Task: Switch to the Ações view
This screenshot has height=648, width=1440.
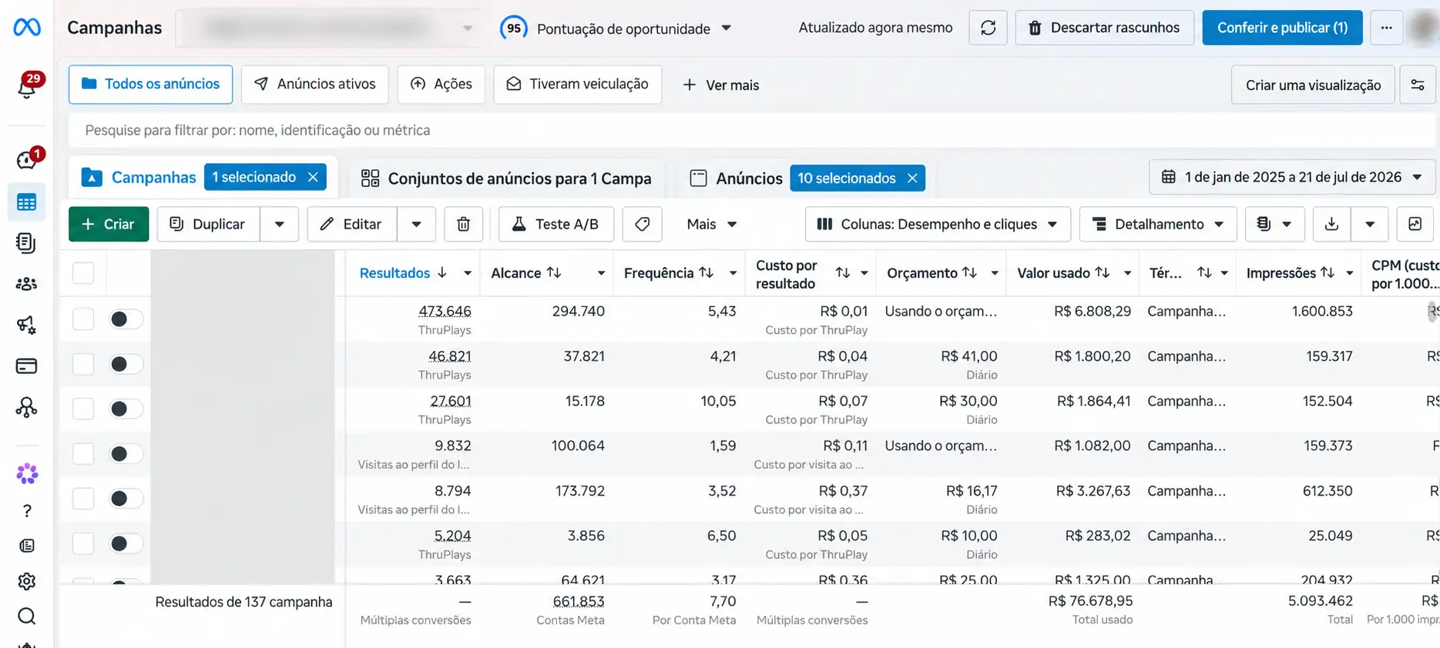Action: (441, 84)
